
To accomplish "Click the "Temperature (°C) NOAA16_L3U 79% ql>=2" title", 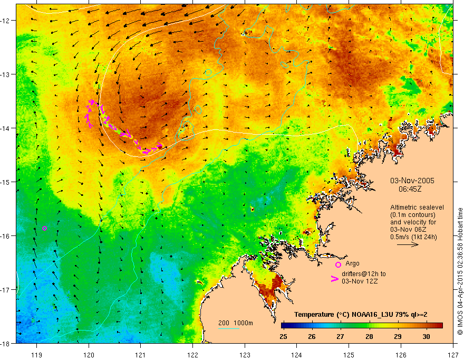I will click(x=361, y=315).
